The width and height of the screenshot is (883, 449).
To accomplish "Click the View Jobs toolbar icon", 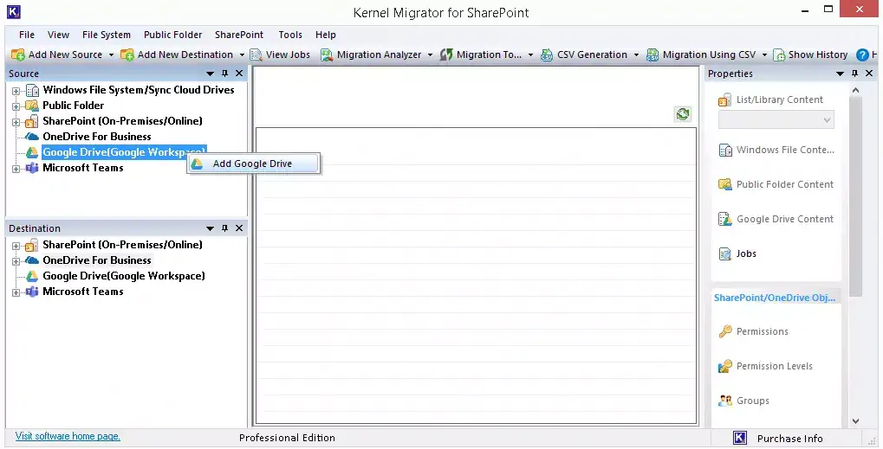I will 256,55.
